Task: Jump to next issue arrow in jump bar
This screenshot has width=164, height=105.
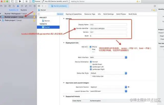Action: (156, 10)
